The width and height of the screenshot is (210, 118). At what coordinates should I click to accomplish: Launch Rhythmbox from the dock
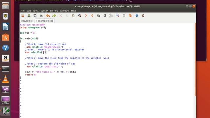(5, 16)
